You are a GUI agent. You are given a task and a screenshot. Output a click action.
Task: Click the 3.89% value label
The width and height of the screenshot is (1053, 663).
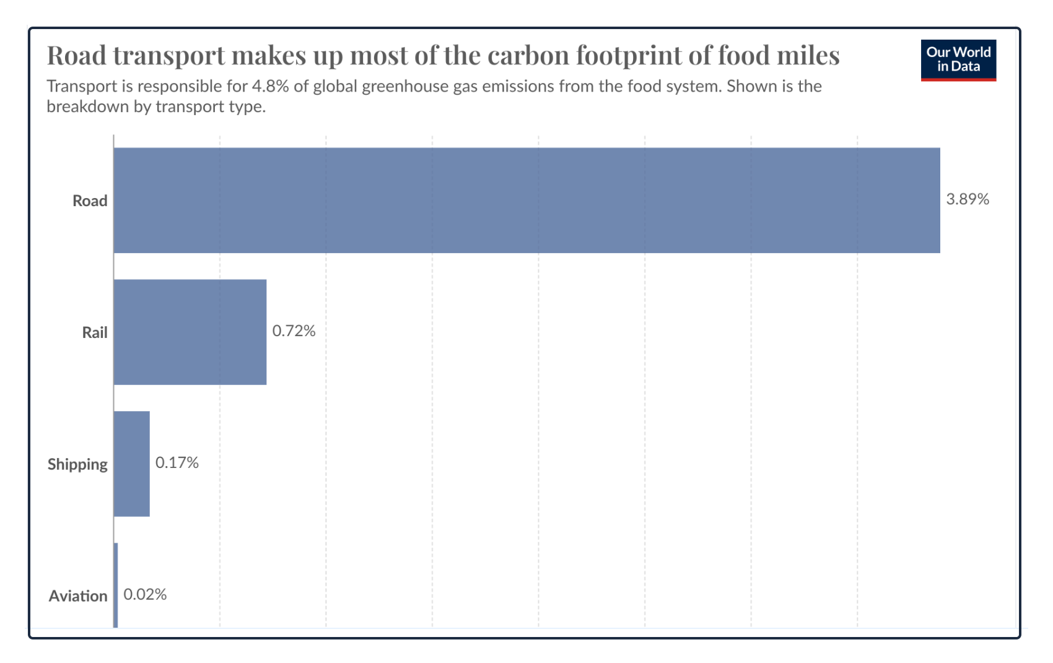967,199
